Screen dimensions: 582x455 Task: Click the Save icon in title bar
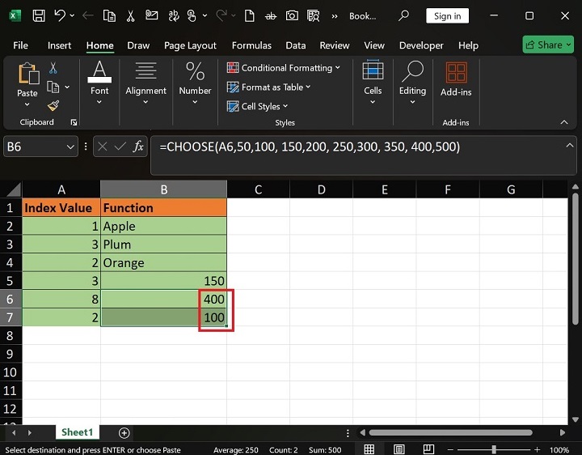coord(38,15)
